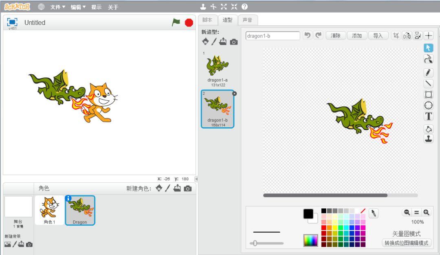Open the Dragon sprite info button
Viewport: 440px width, 255px height.
tap(68, 198)
